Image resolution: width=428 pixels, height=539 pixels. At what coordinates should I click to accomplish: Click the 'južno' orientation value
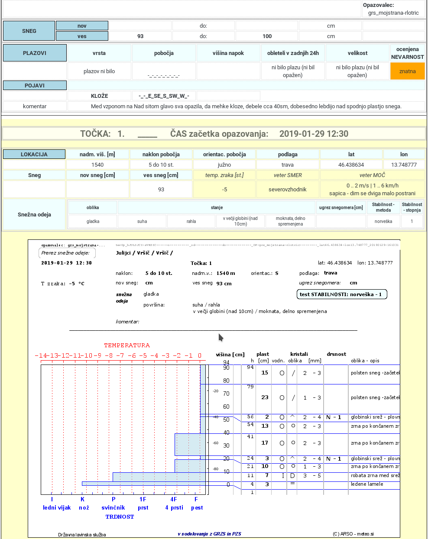pyautogui.click(x=224, y=165)
